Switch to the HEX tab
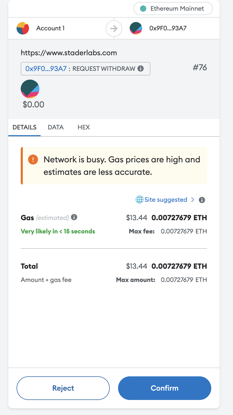The height and width of the screenshot is (415, 233). coord(84,127)
